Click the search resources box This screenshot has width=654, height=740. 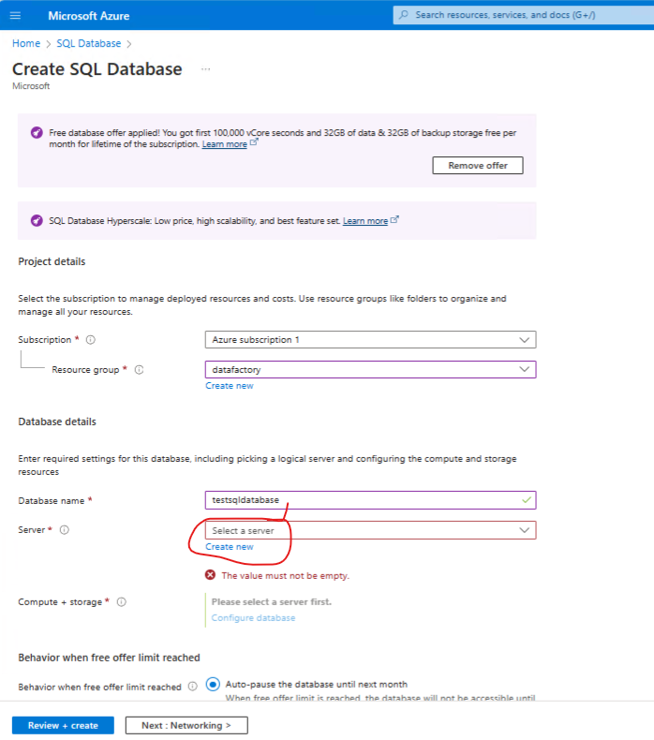(x=523, y=15)
